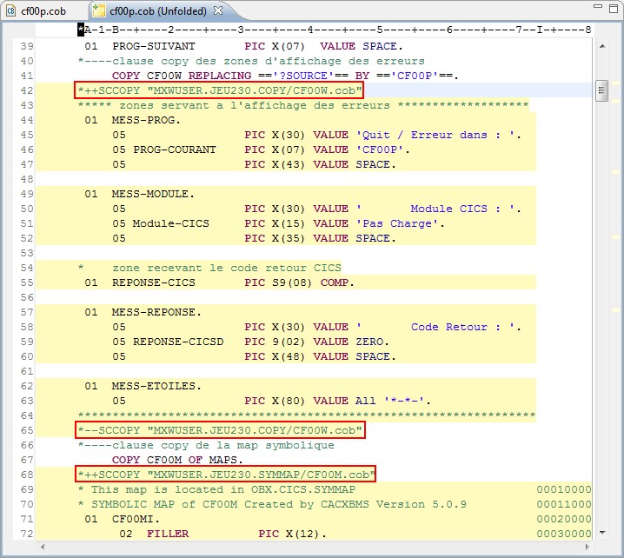Click the clause copy de la map comment

tap(206, 444)
